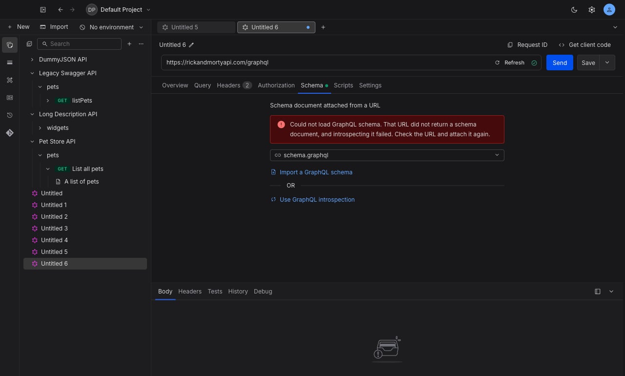Open the tools icon in left rail
Image resolution: width=625 pixels, height=376 pixels.
(10, 80)
